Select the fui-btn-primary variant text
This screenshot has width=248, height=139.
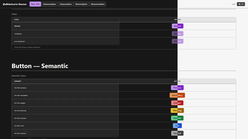pyautogui.click(x=20, y=88)
